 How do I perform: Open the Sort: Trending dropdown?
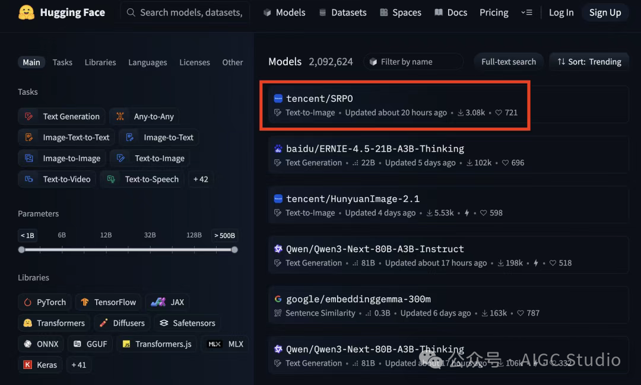pyautogui.click(x=589, y=62)
